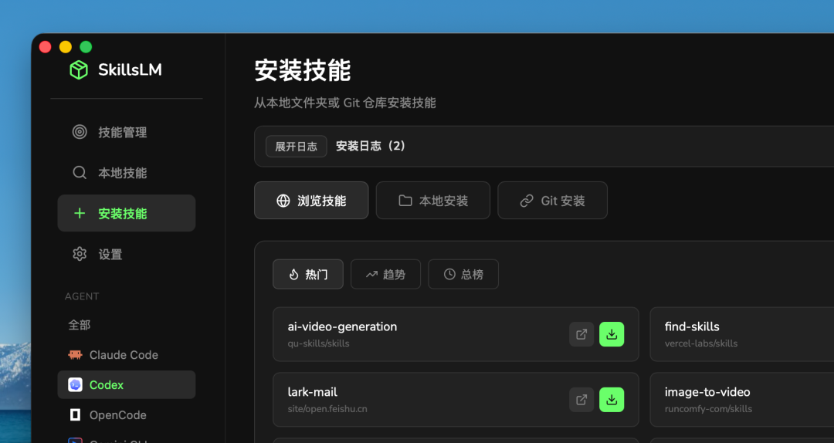Screen dimensions: 834x443
Task: Close the window with the red button
Action: point(46,47)
